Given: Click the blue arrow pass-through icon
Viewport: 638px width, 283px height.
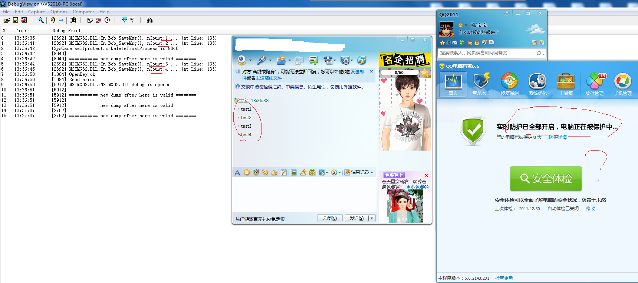Looking at the screenshot, I should coord(61,20).
